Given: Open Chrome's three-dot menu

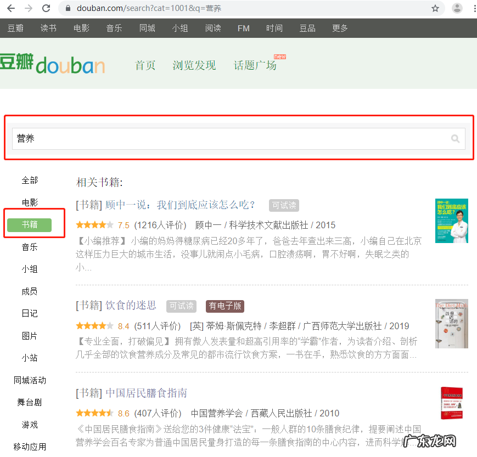Looking at the screenshot, I should [x=473, y=8].
